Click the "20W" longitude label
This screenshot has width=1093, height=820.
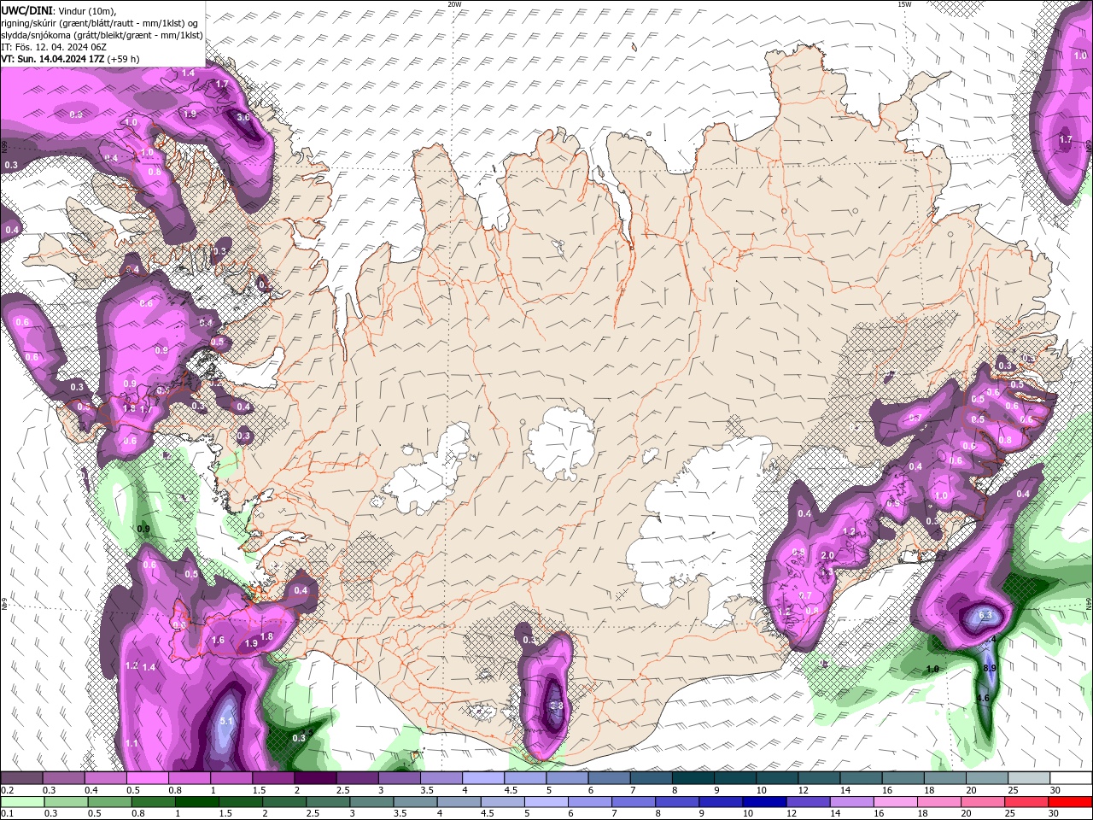point(454,4)
